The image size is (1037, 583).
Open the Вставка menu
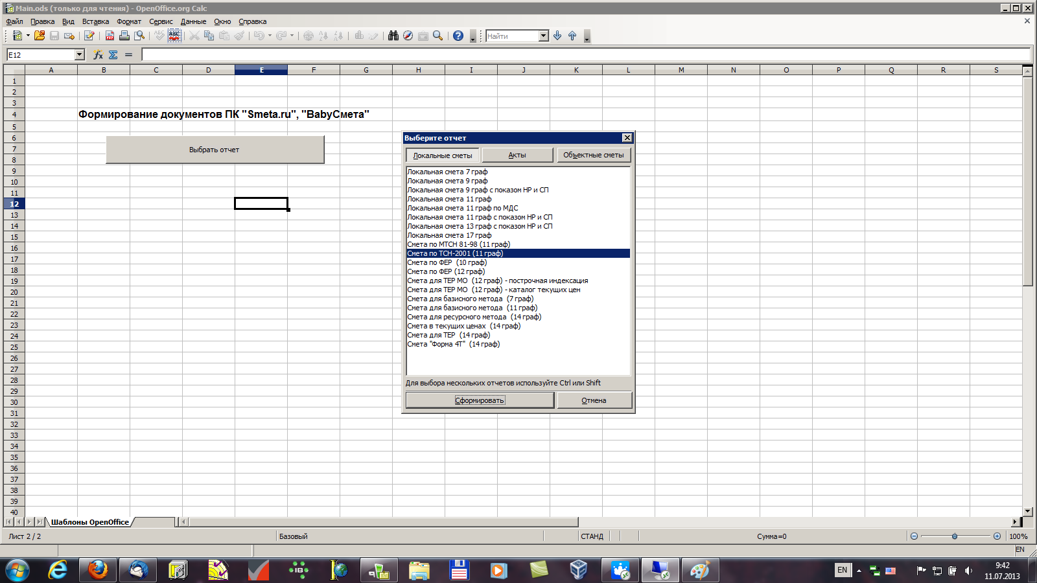point(96,21)
